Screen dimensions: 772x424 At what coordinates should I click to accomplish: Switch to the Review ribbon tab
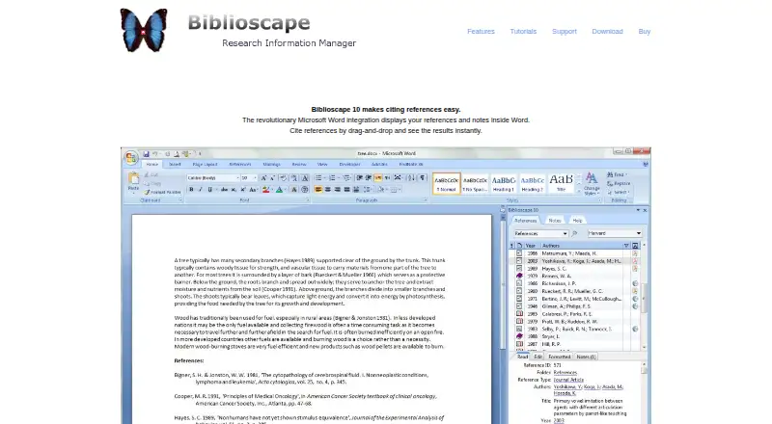point(299,164)
